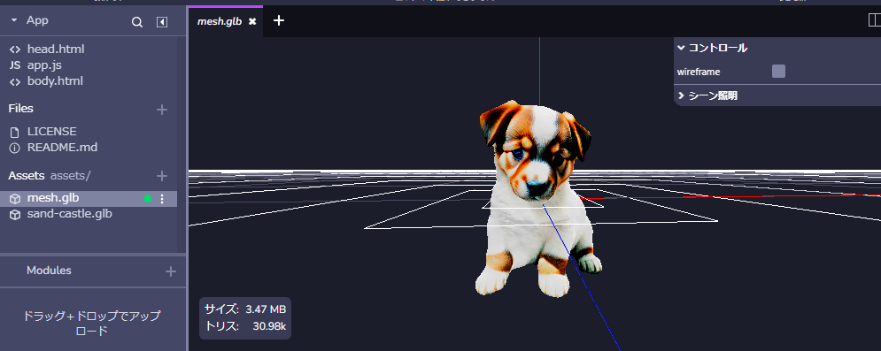Viewport: 881px width, 351px height.
Task: Click the assets/ path label
Action: click(x=70, y=175)
